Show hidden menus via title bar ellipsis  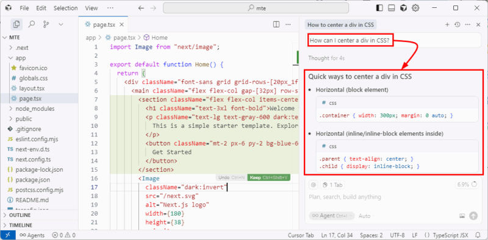tap(110, 8)
